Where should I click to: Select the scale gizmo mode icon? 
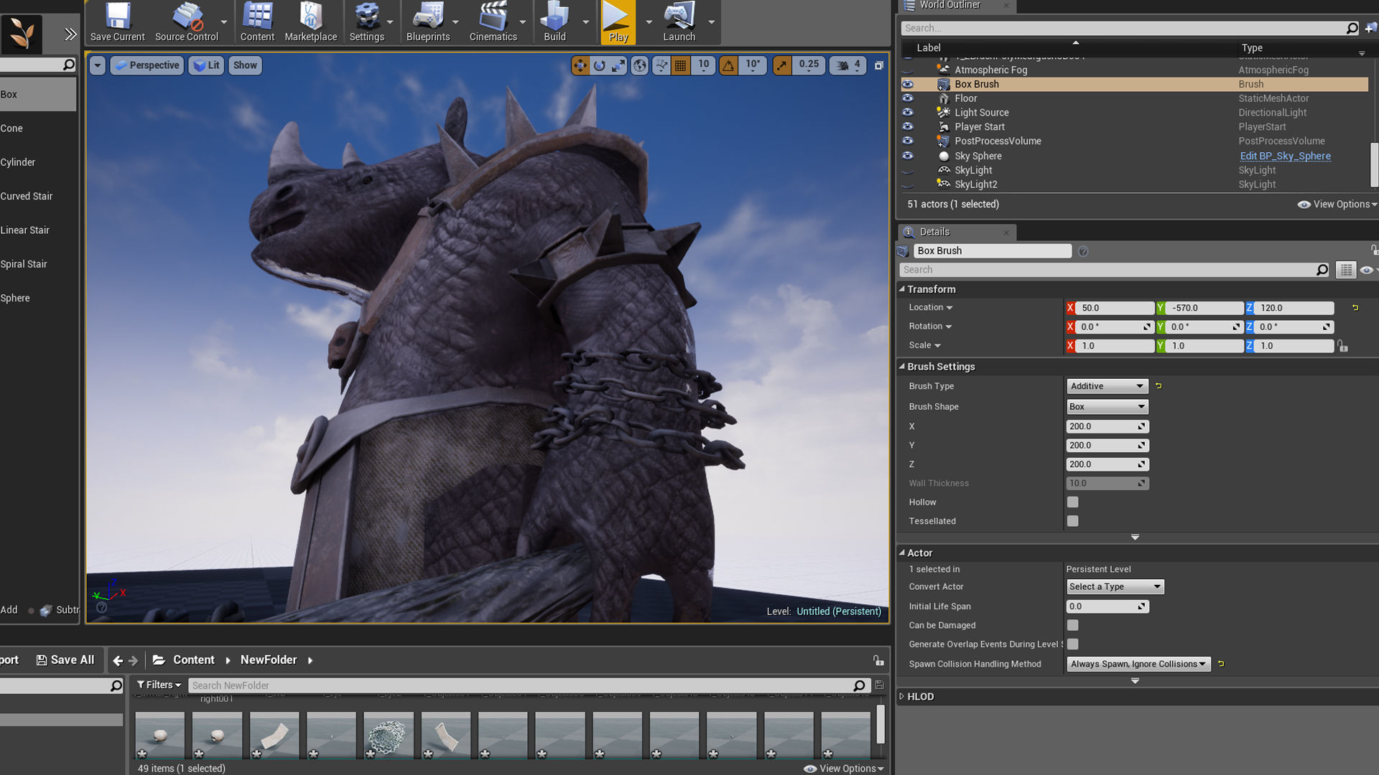tap(618, 65)
